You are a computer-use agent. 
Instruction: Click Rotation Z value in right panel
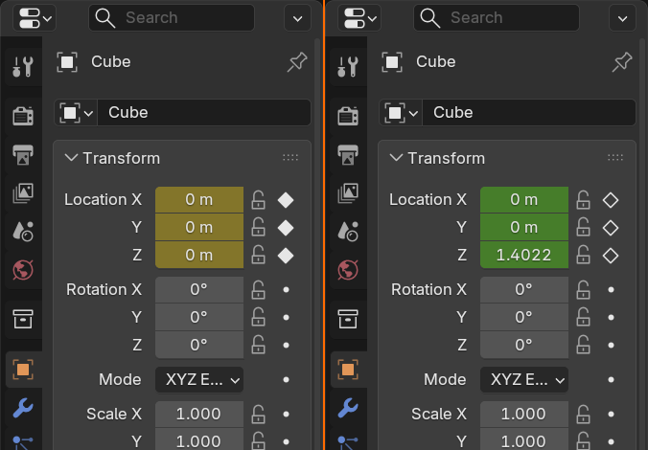coord(524,345)
